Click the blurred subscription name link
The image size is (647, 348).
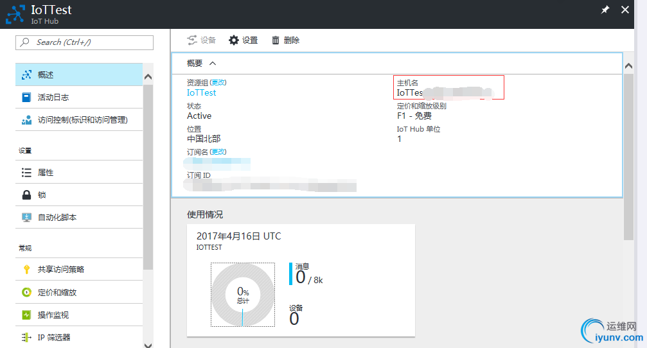click(217, 164)
